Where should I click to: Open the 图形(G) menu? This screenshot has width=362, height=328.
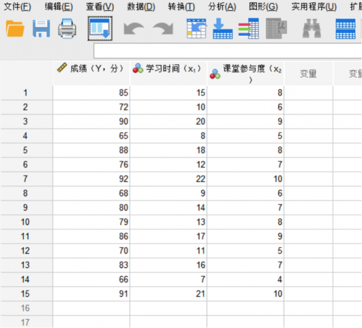263,7
